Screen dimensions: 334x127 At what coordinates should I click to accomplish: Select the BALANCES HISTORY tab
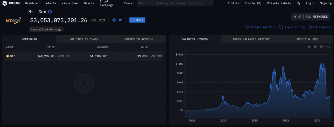pos(195,39)
